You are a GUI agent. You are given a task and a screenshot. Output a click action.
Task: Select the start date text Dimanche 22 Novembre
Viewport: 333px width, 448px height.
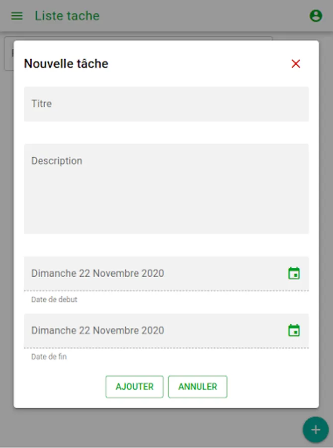click(x=97, y=273)
